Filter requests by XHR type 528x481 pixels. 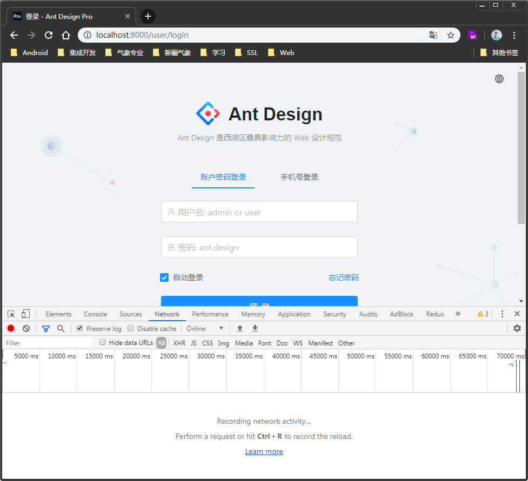pyautogui.click(x=179, y=343)
